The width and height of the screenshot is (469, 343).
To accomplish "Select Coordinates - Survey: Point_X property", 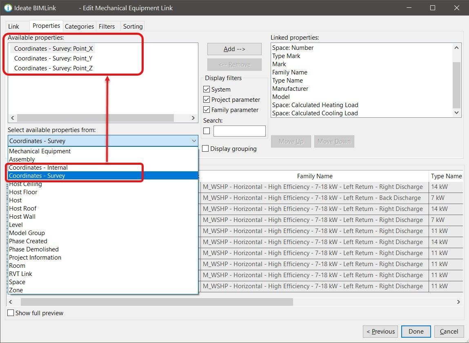I will point(53,49).
